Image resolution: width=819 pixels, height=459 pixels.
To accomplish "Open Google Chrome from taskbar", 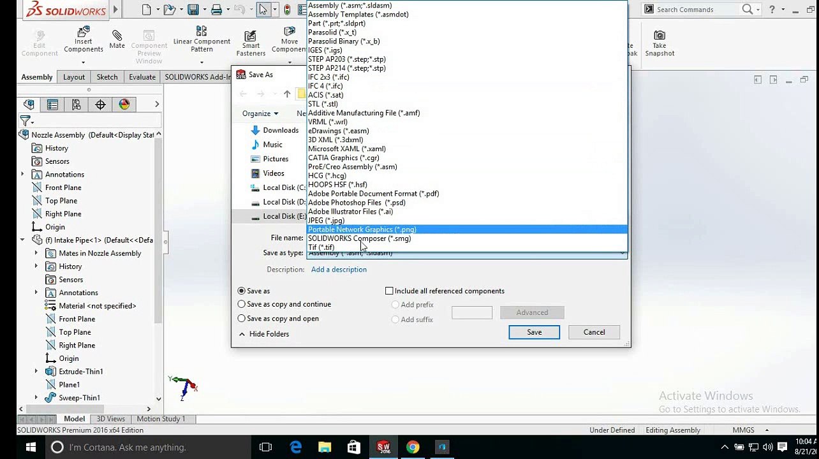I will [x=413, y=448].
